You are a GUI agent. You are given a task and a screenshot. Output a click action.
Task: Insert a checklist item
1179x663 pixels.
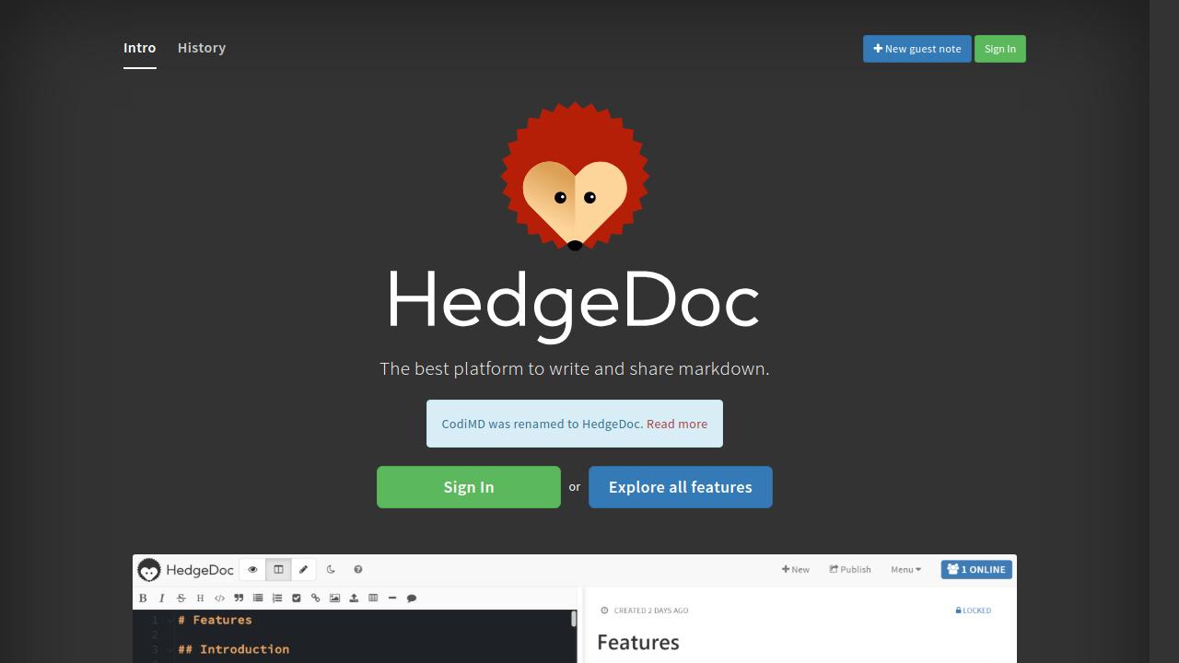[x=297, y=598]
